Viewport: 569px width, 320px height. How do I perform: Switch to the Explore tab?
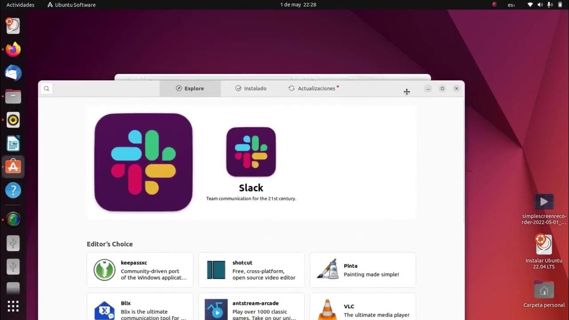pos(190,88)
